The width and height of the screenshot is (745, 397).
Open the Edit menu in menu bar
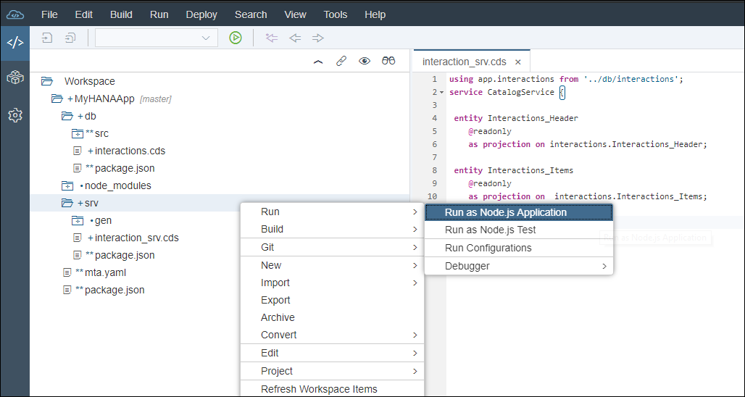click(84, 14)
